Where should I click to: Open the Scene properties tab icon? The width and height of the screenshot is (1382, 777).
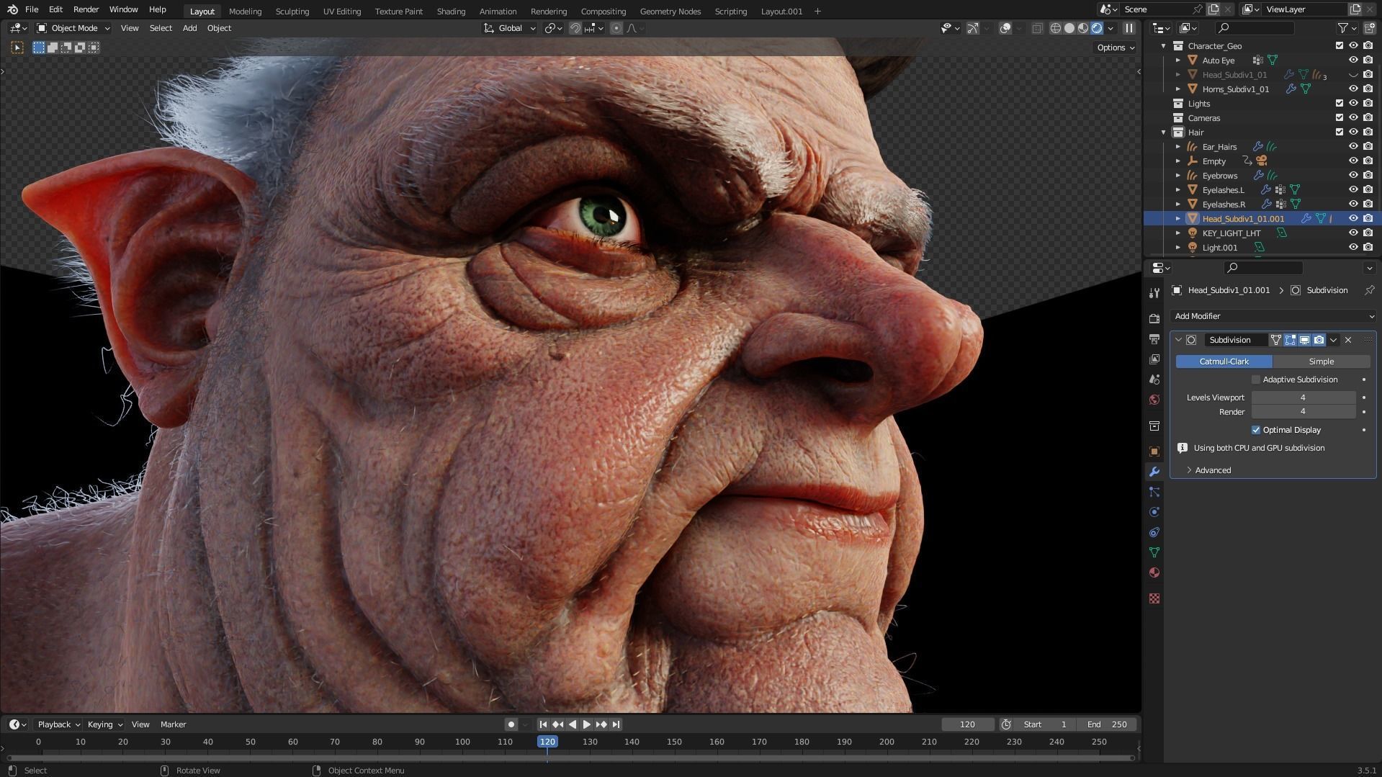(1154, 379)
